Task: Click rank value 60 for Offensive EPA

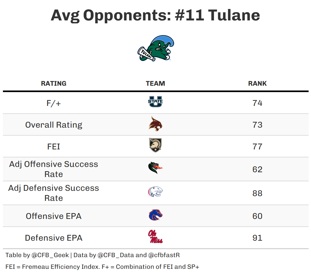Action: (257, 216)
